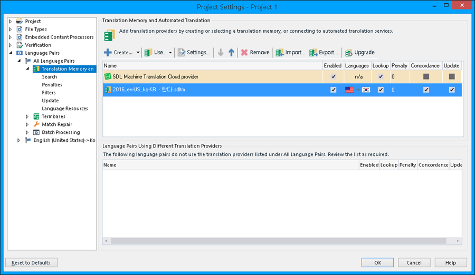Click the Help button
Screen dimensions: 475x275
(x=451, y=262)
